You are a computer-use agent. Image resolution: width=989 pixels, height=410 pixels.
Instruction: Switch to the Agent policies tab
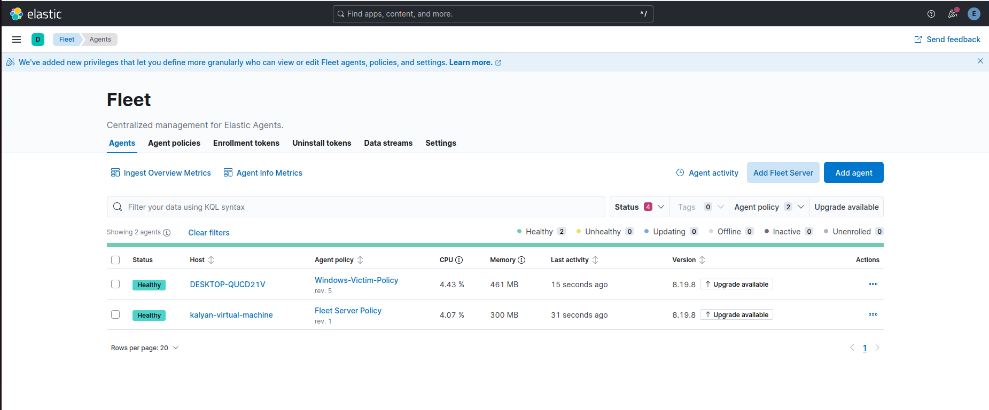pos(174,143)
